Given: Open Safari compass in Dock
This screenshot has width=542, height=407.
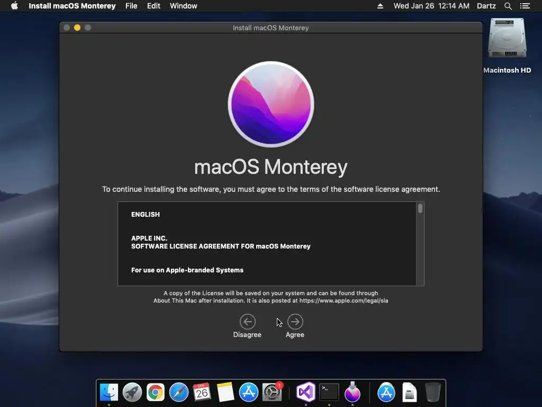Looking at the screenshot, I should click(x=179, y=392).
